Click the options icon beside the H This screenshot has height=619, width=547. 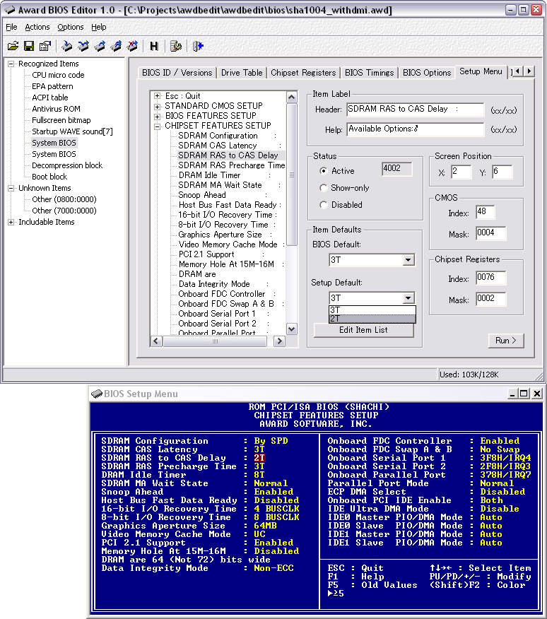[x=176, y=46]
